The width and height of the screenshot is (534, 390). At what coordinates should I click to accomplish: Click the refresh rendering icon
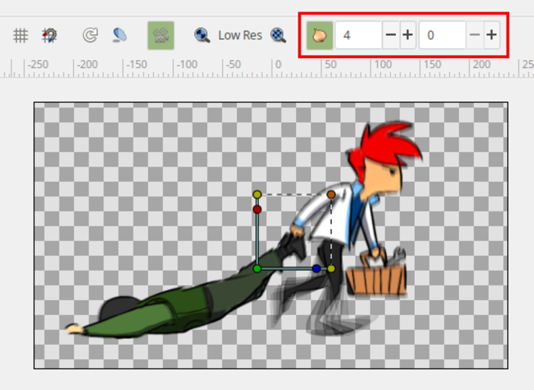[90, 35]
